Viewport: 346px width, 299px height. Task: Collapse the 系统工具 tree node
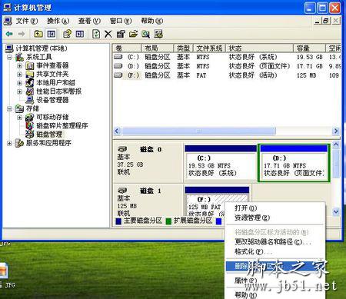coord(9,57)
